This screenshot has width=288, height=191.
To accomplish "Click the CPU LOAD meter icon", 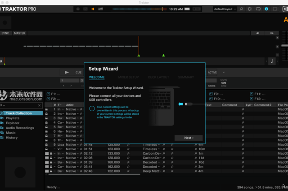I will tap(101, 9).
